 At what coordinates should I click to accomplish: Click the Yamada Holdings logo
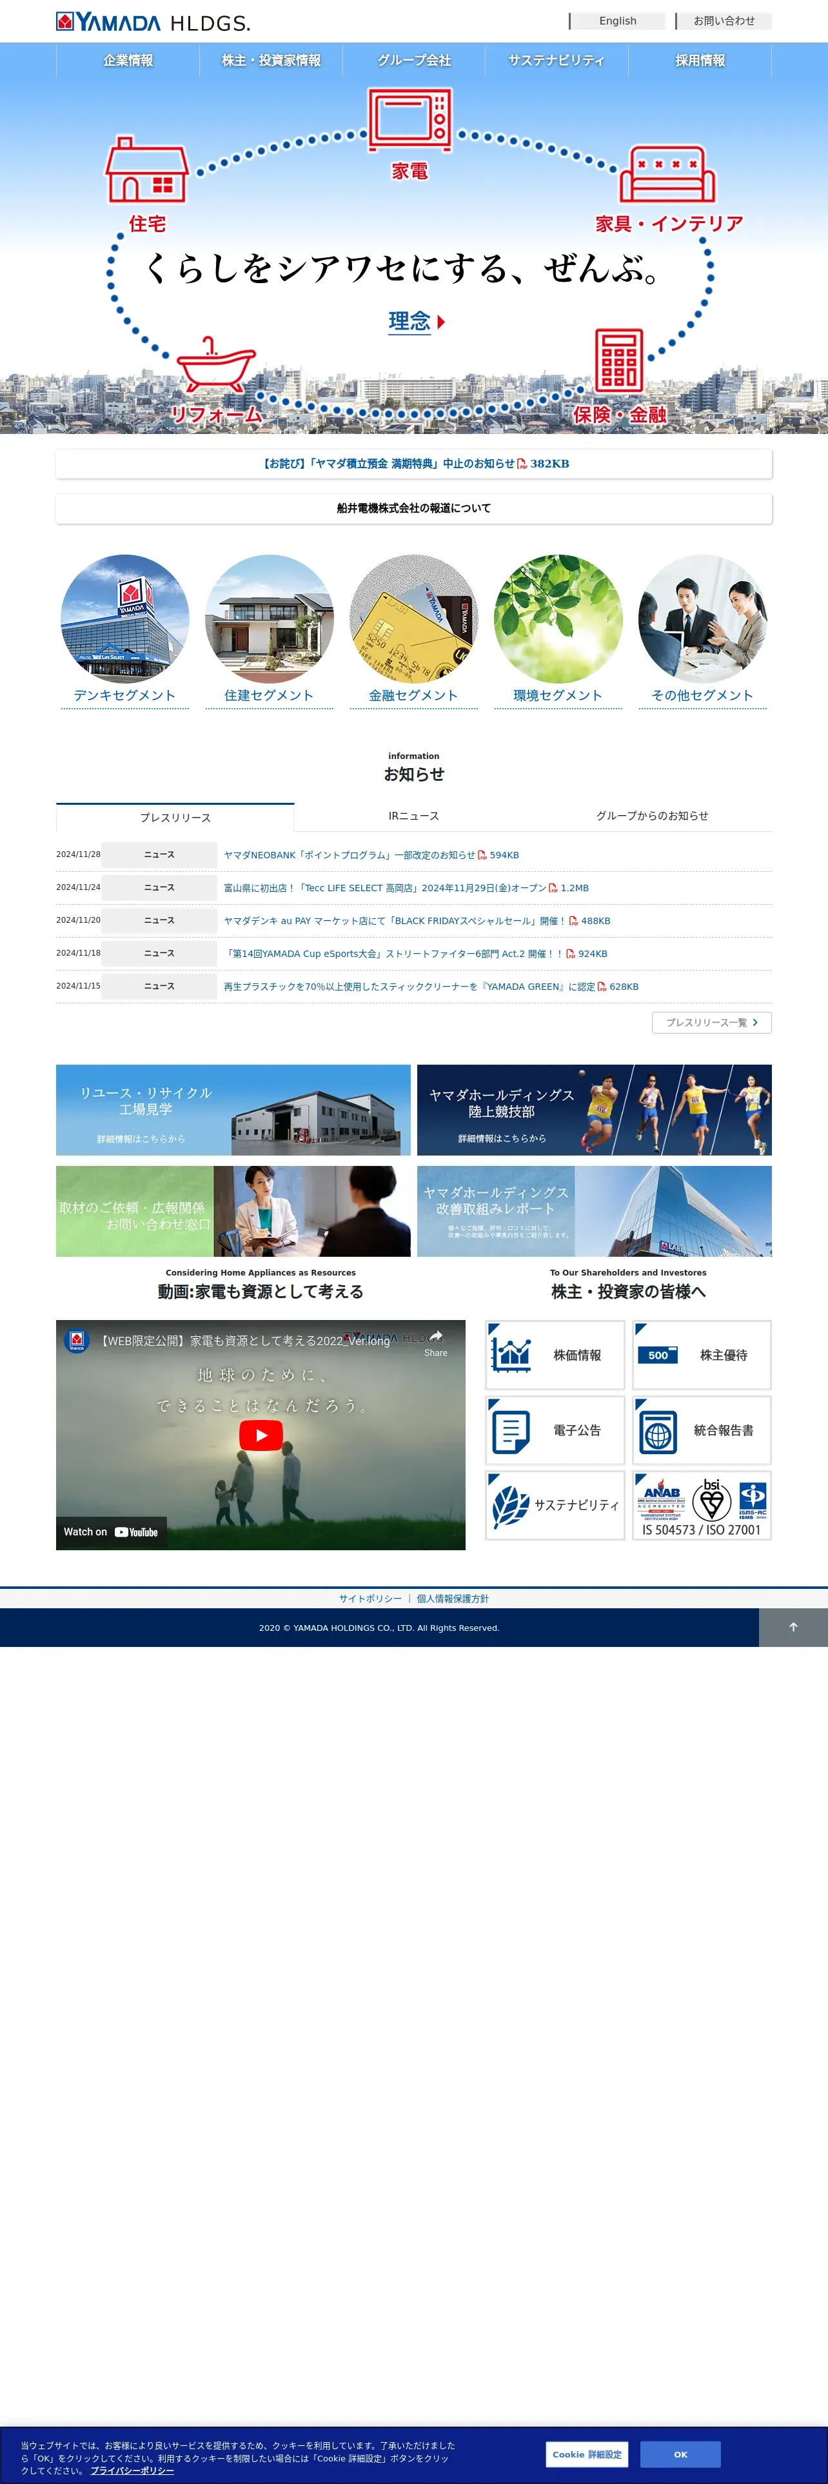click(153, 22)
